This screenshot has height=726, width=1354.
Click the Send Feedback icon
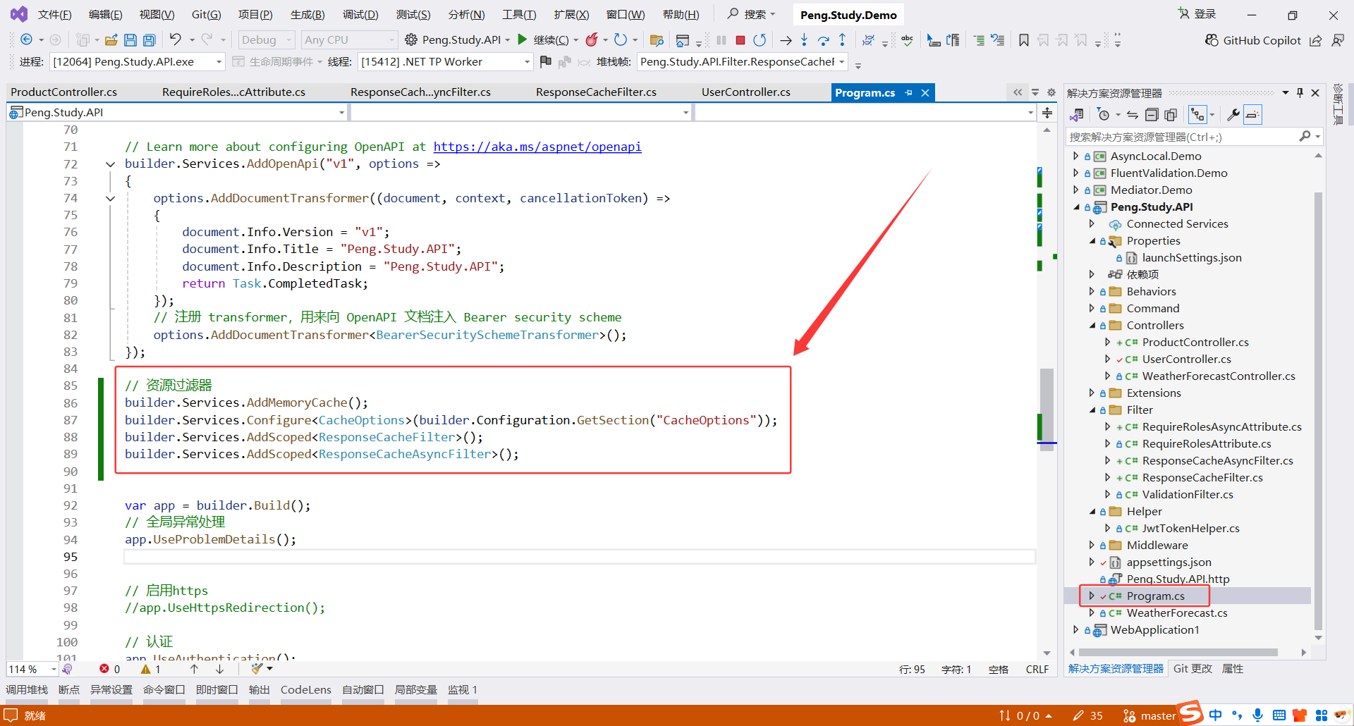pyautogui.click(x=1337, y=40)
